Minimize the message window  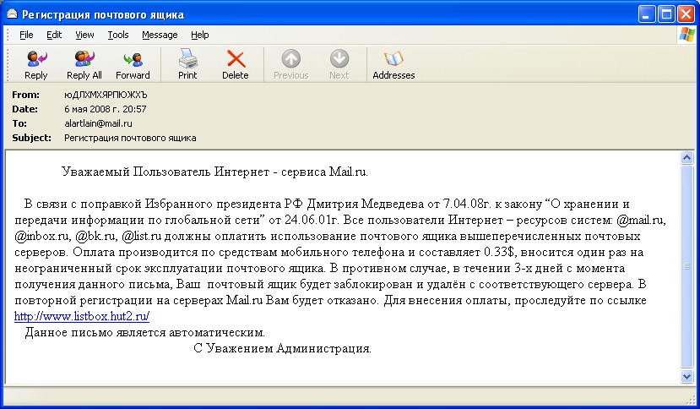point(646,14)
